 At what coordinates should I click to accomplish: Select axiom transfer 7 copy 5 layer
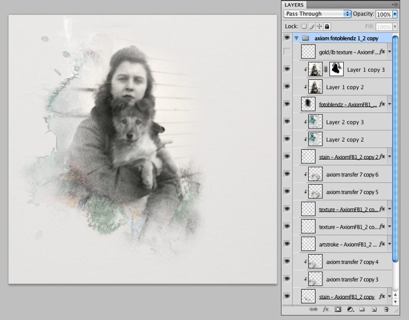click(343, 191)
